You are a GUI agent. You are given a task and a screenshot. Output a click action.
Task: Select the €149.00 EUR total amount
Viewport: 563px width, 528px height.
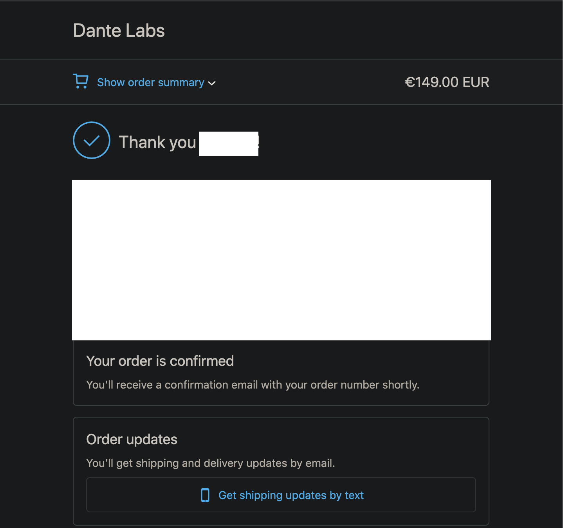coord(447,82)
